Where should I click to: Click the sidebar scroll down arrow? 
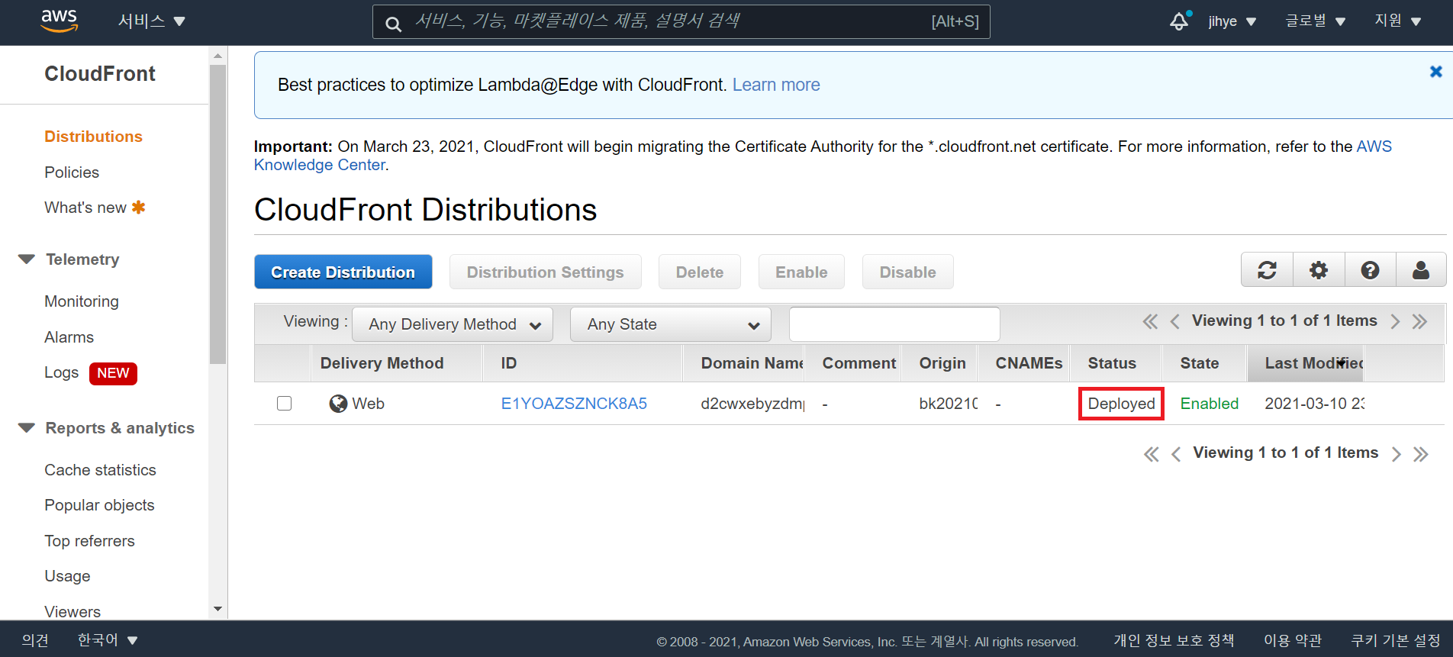click(217, 609)
